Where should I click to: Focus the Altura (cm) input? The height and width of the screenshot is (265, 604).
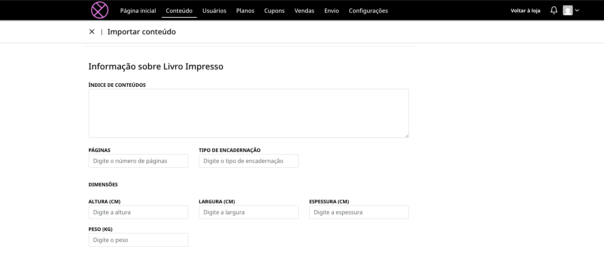(138, 212)
